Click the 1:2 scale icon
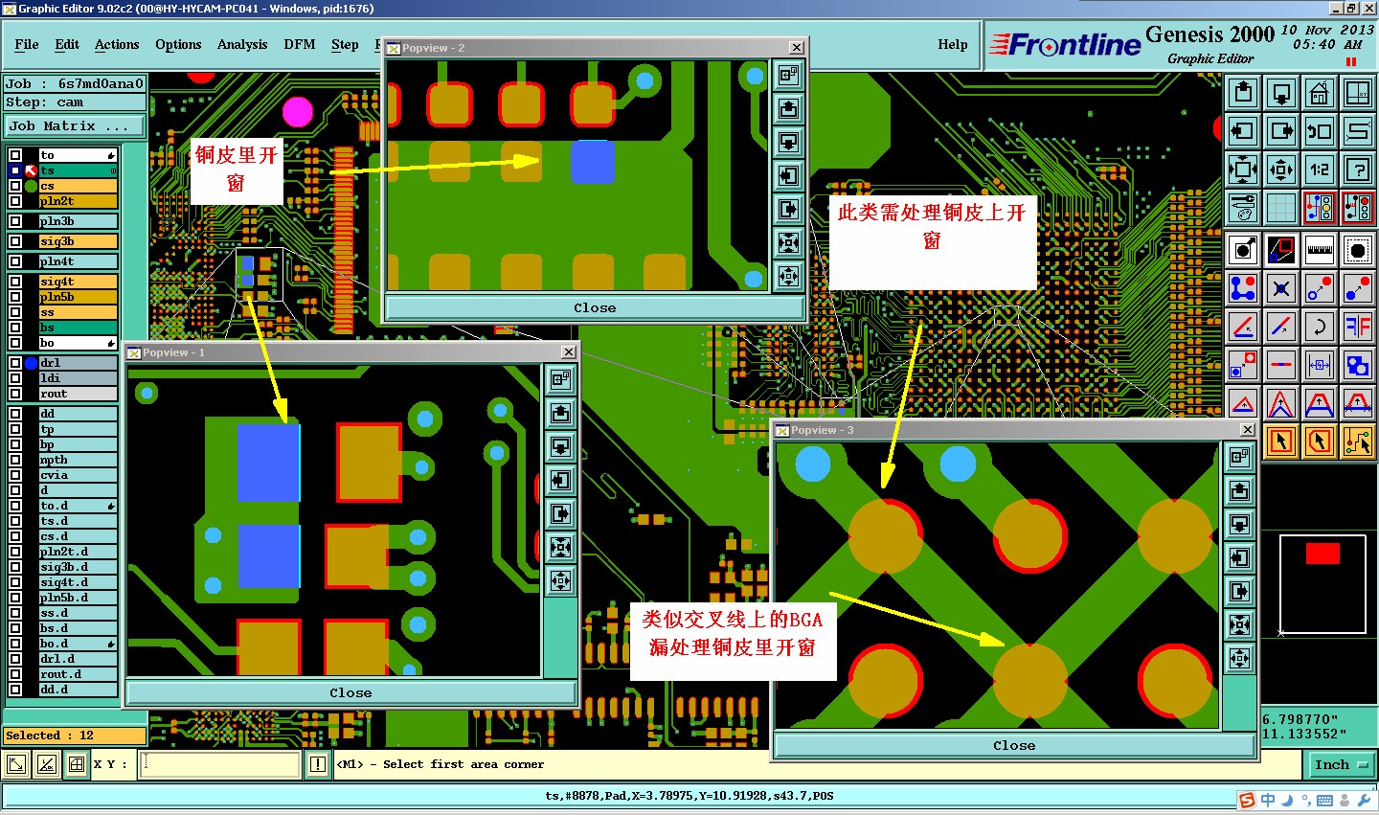 (1320, 170)
